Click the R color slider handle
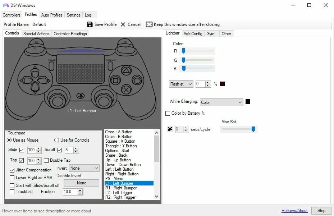The width and height of the screenshot is (334, 216). [183, 51]
